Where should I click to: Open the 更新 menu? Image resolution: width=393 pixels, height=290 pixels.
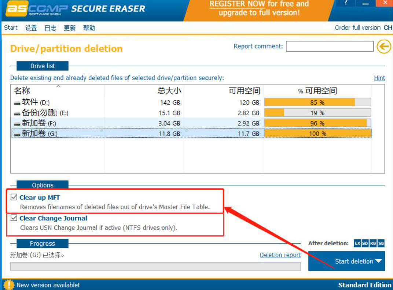pos(70,28)
